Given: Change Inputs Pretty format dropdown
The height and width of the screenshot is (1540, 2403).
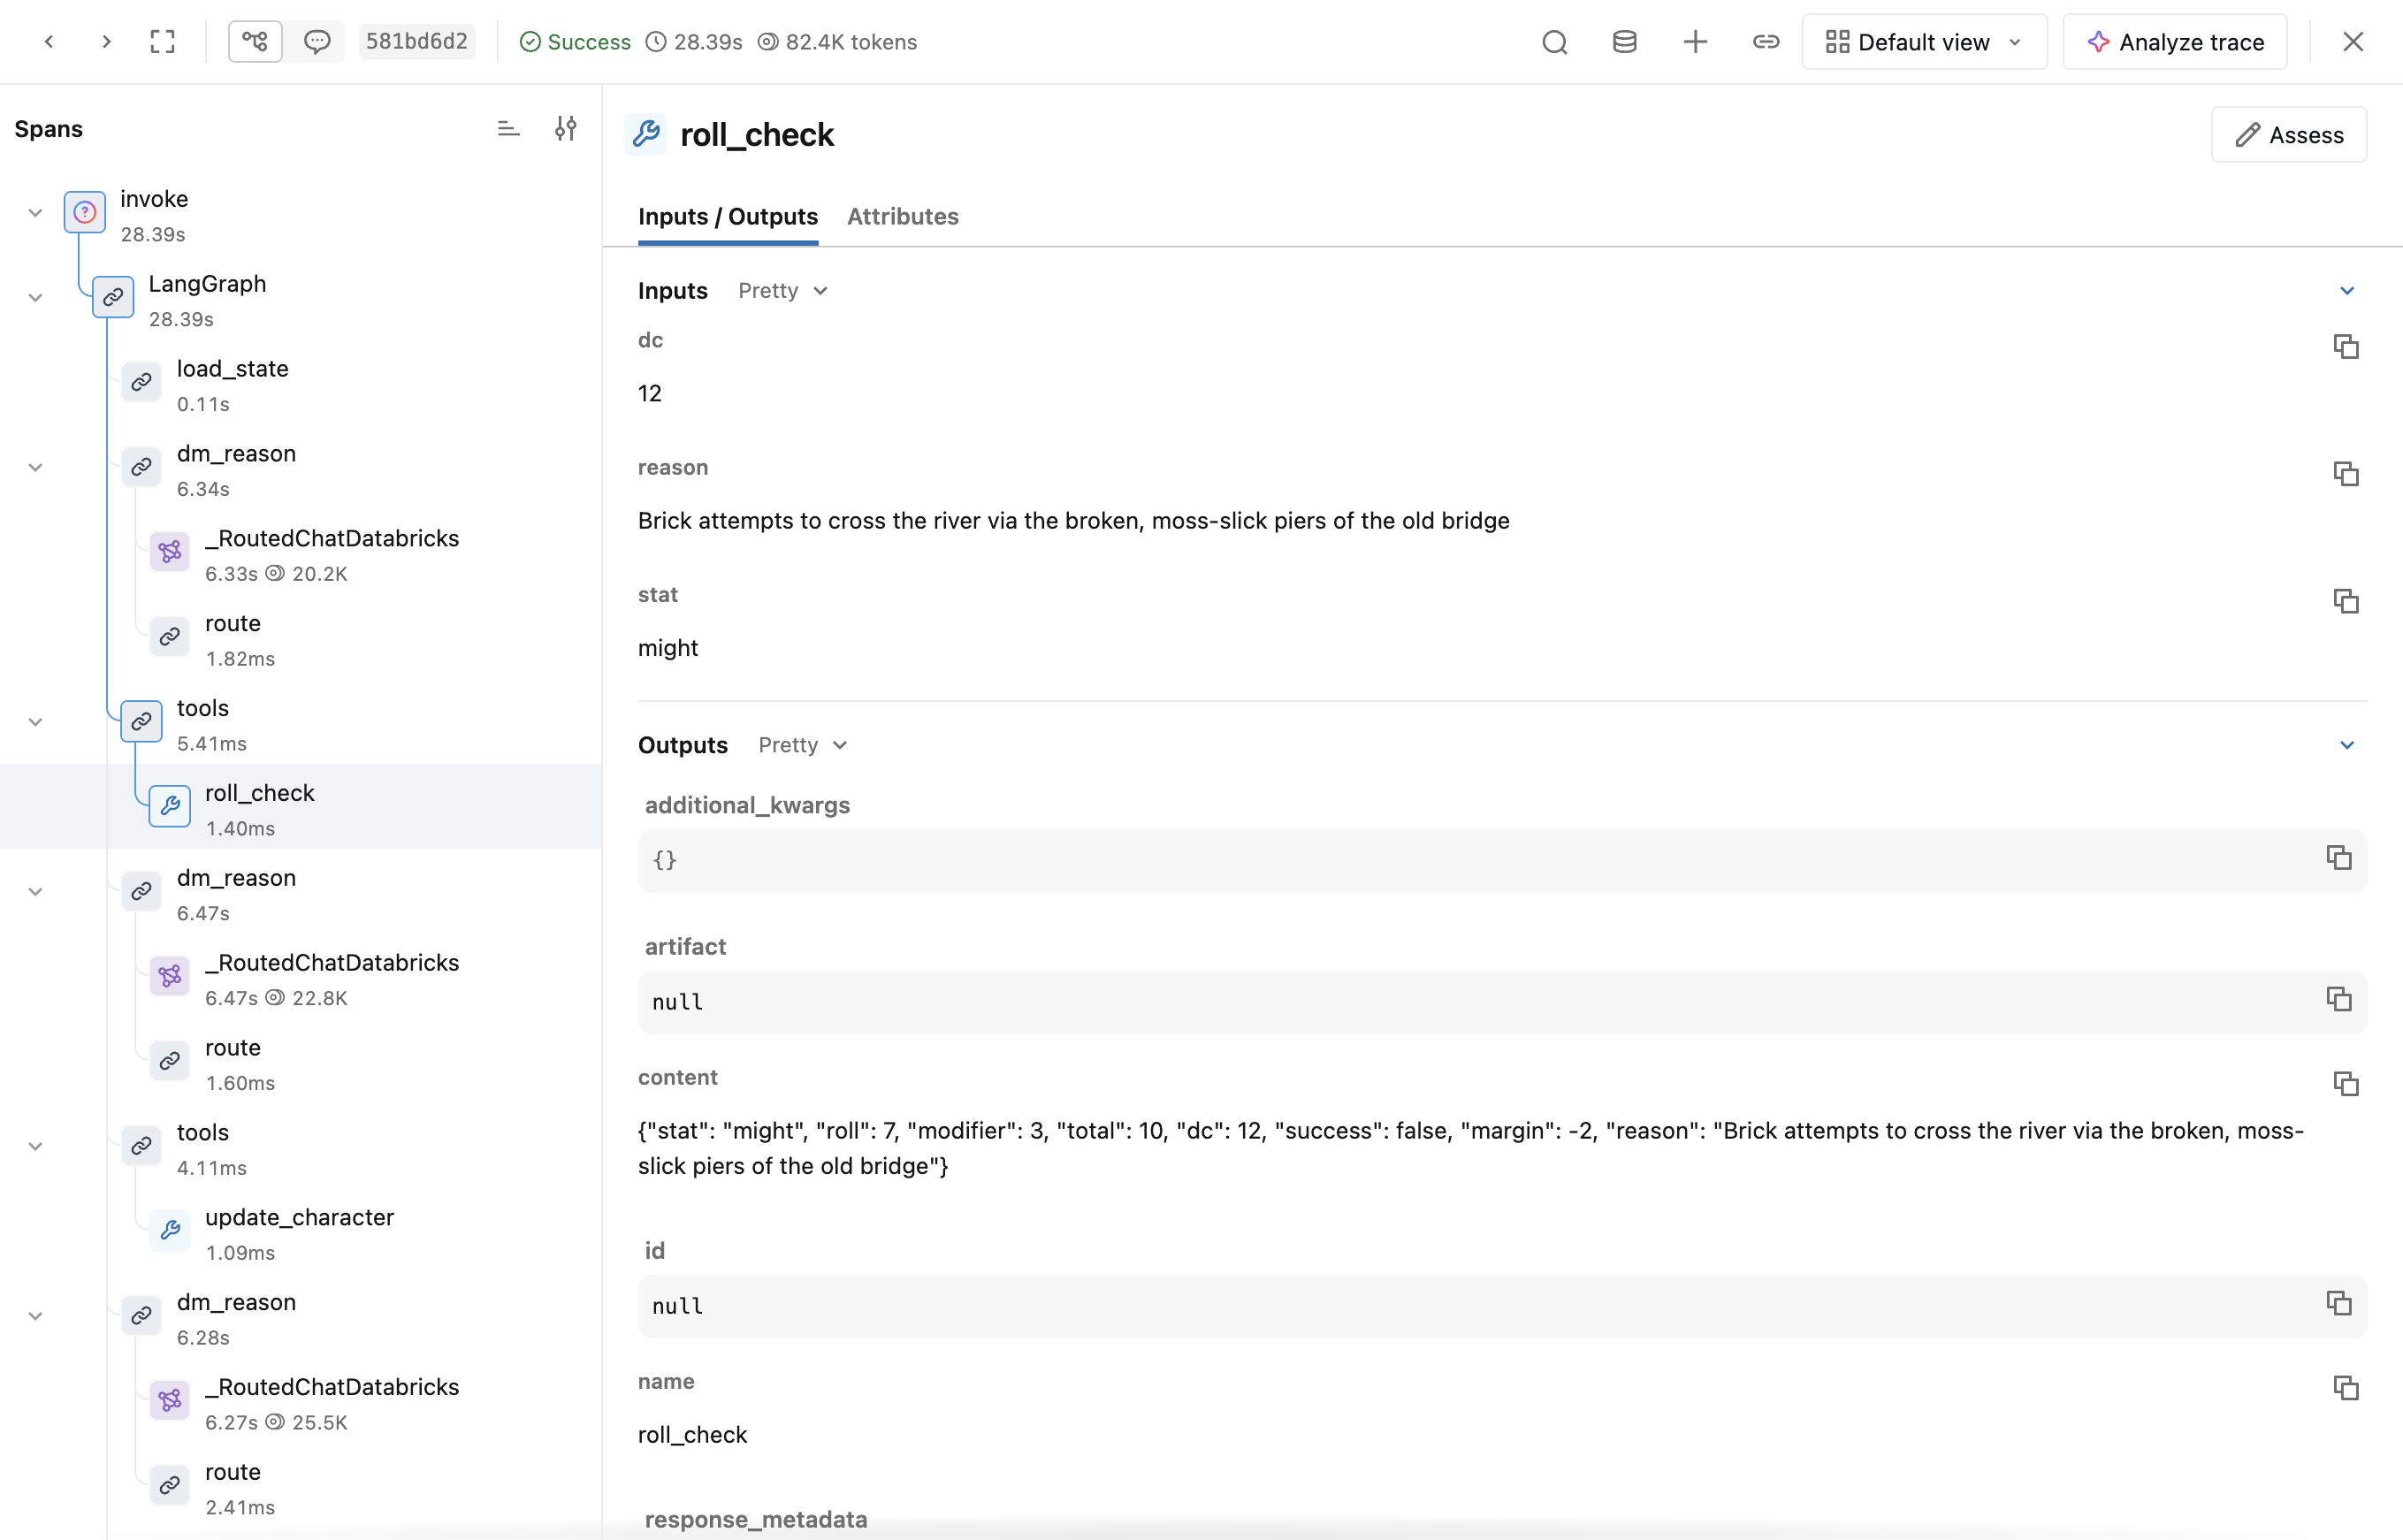Looking at the screenshot, I should click(783, 291).
